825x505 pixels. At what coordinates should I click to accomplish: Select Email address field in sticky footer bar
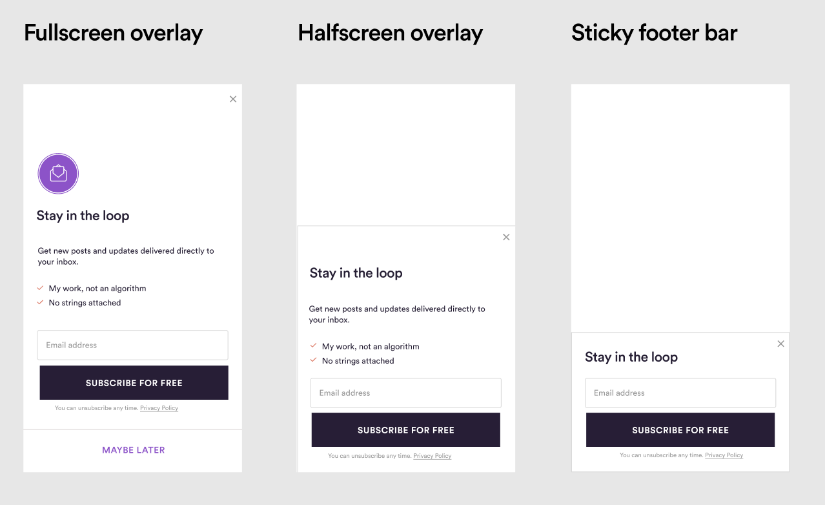680,393
